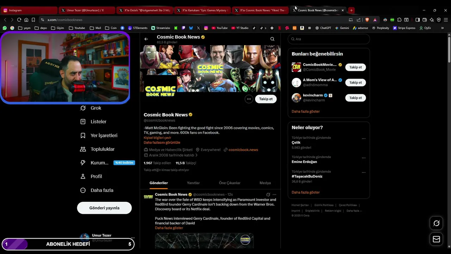View the 11,5 B Takipçi followers list
Screen dimensions: 451x254
(x=186, y=163)
